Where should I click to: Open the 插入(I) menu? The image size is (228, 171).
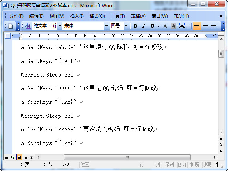click(x=77, y=16)
